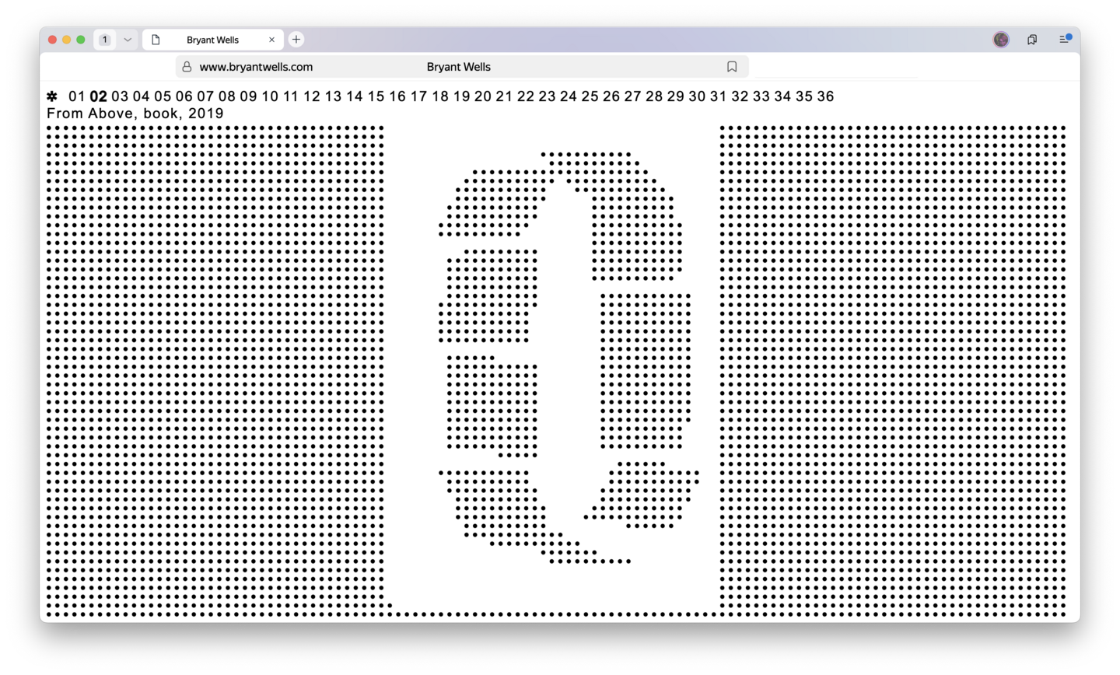Open the bookmarks library icon beside the avatar
The height and width of the screenshot is (675, 1120).
coord(1032,40)
